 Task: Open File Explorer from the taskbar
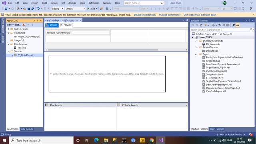point(106,140)
